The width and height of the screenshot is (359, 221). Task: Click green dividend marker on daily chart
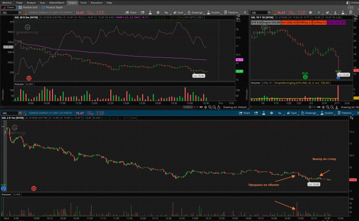[x=305, y=77]
